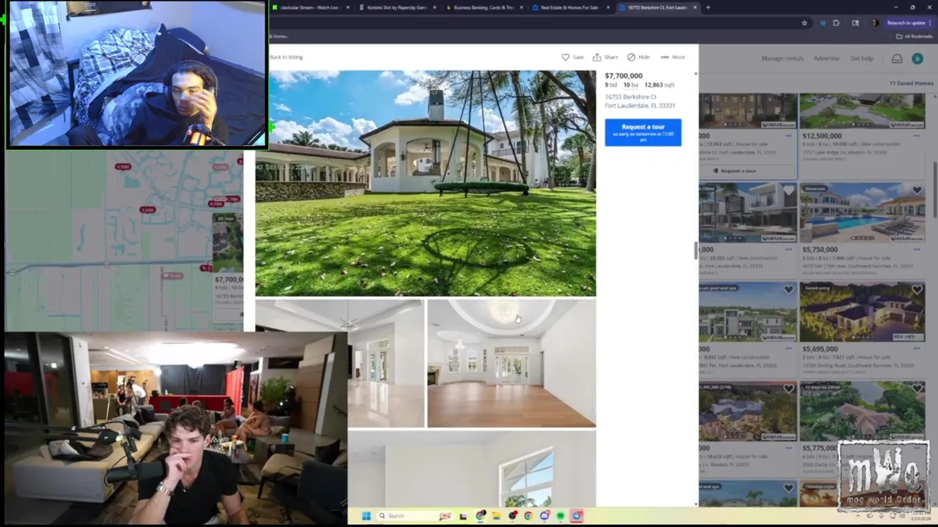Open the 11 Saved Homes link
This screenshot has height=527, width=938.
click(911, 83)
